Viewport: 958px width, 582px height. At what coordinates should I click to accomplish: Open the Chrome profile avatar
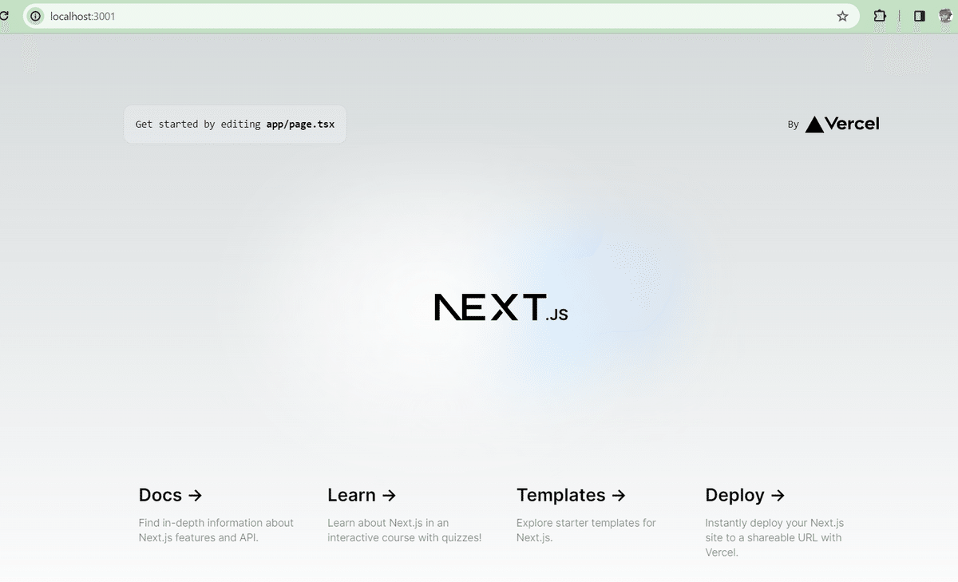pos(945,16)
